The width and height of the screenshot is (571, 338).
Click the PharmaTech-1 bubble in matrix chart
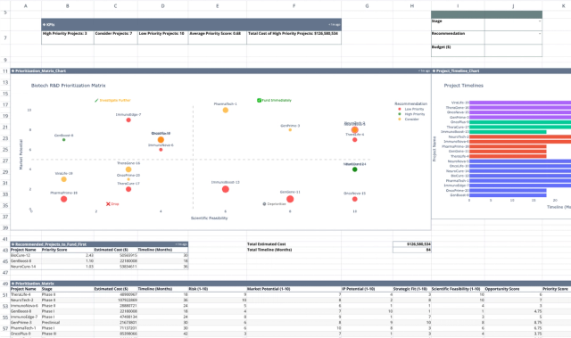(226, 111)
